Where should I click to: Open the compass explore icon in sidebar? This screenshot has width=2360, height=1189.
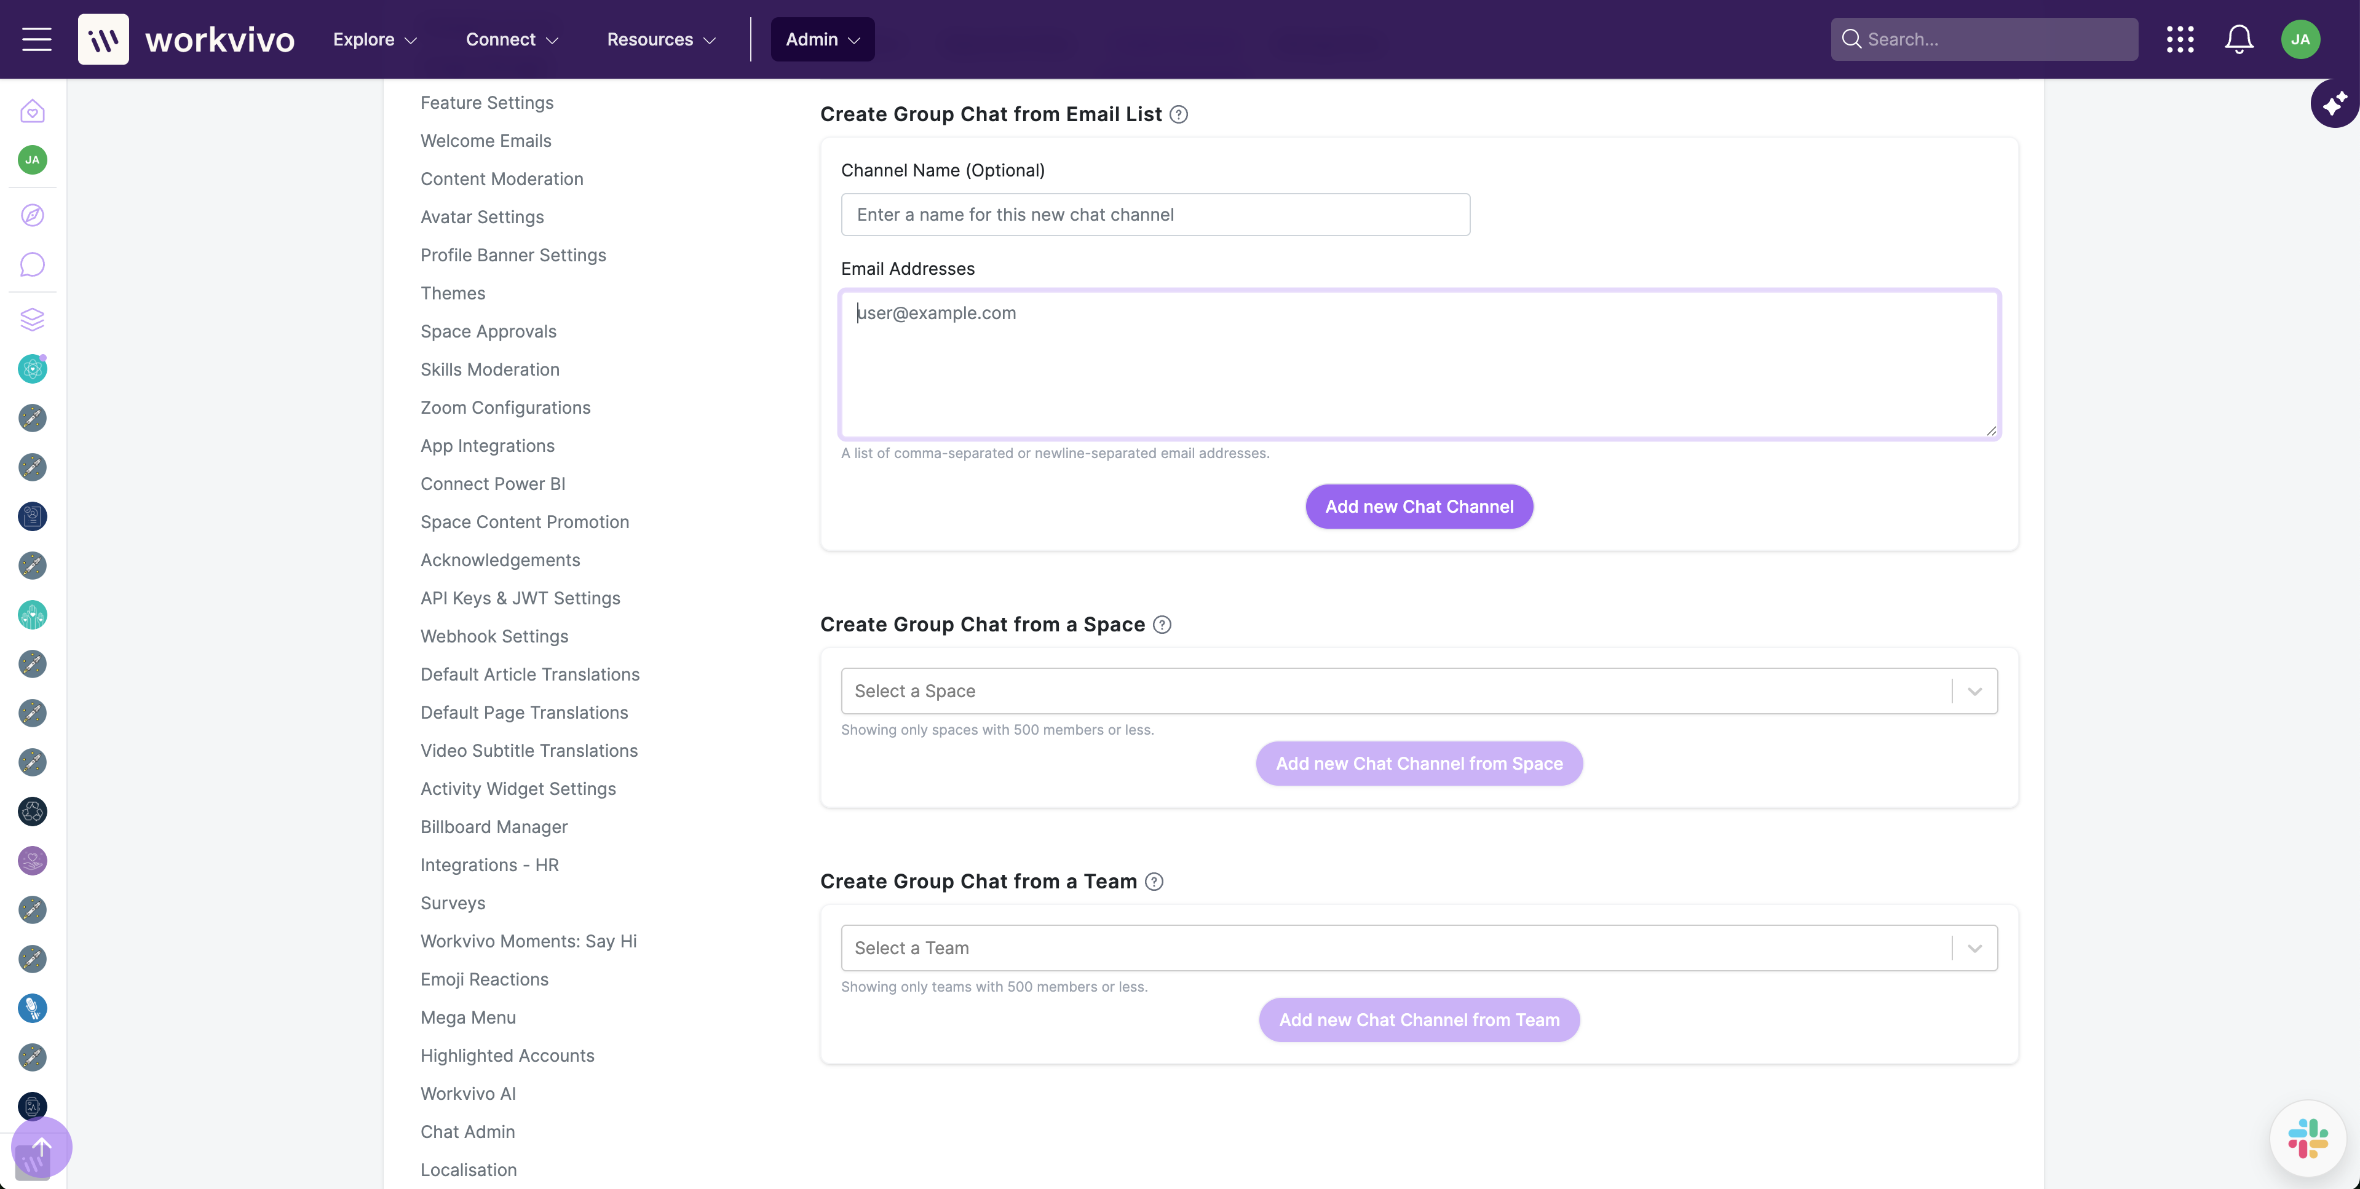point(32,215)
